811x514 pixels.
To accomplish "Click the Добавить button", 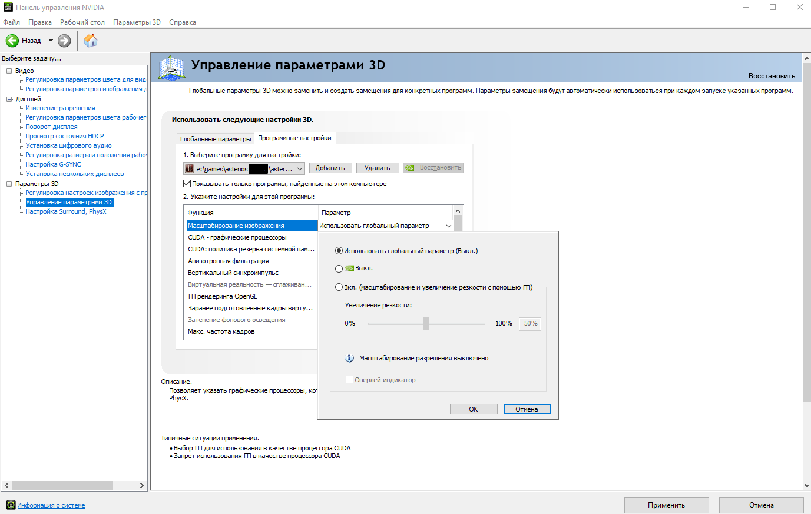I will pos(330,168).
